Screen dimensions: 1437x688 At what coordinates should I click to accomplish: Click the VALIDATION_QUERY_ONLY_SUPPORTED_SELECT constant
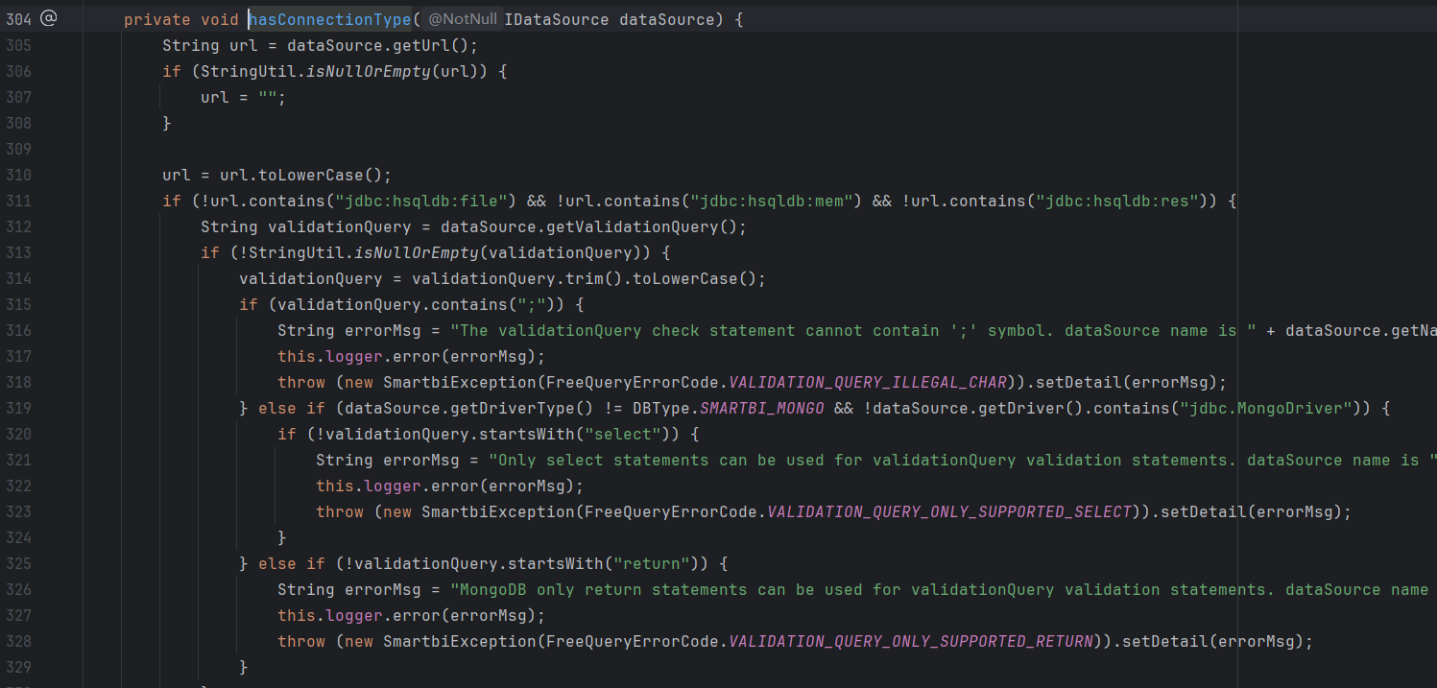point(949,511)
